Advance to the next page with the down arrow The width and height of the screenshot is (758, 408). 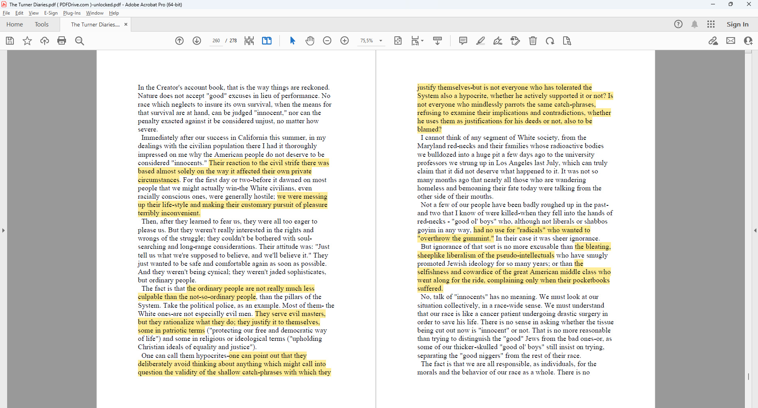point(197,41)
